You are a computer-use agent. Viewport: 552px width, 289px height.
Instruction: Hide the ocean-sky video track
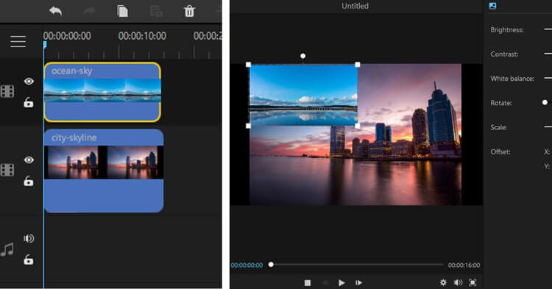pos(29,81)
